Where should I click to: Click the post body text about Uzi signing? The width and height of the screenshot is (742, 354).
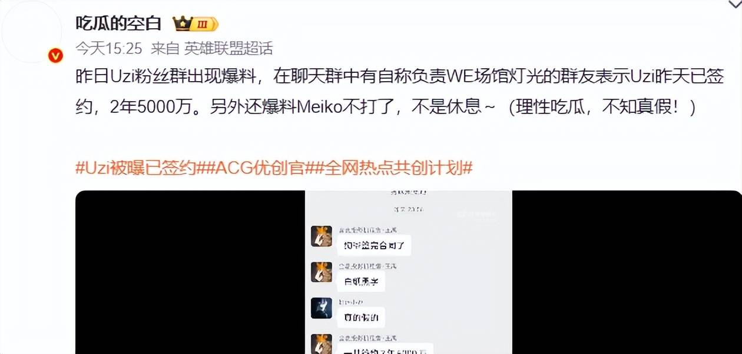point(399,92)
